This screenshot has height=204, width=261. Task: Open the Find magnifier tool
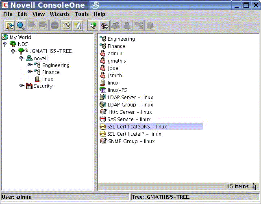click(x=21, y=26)
